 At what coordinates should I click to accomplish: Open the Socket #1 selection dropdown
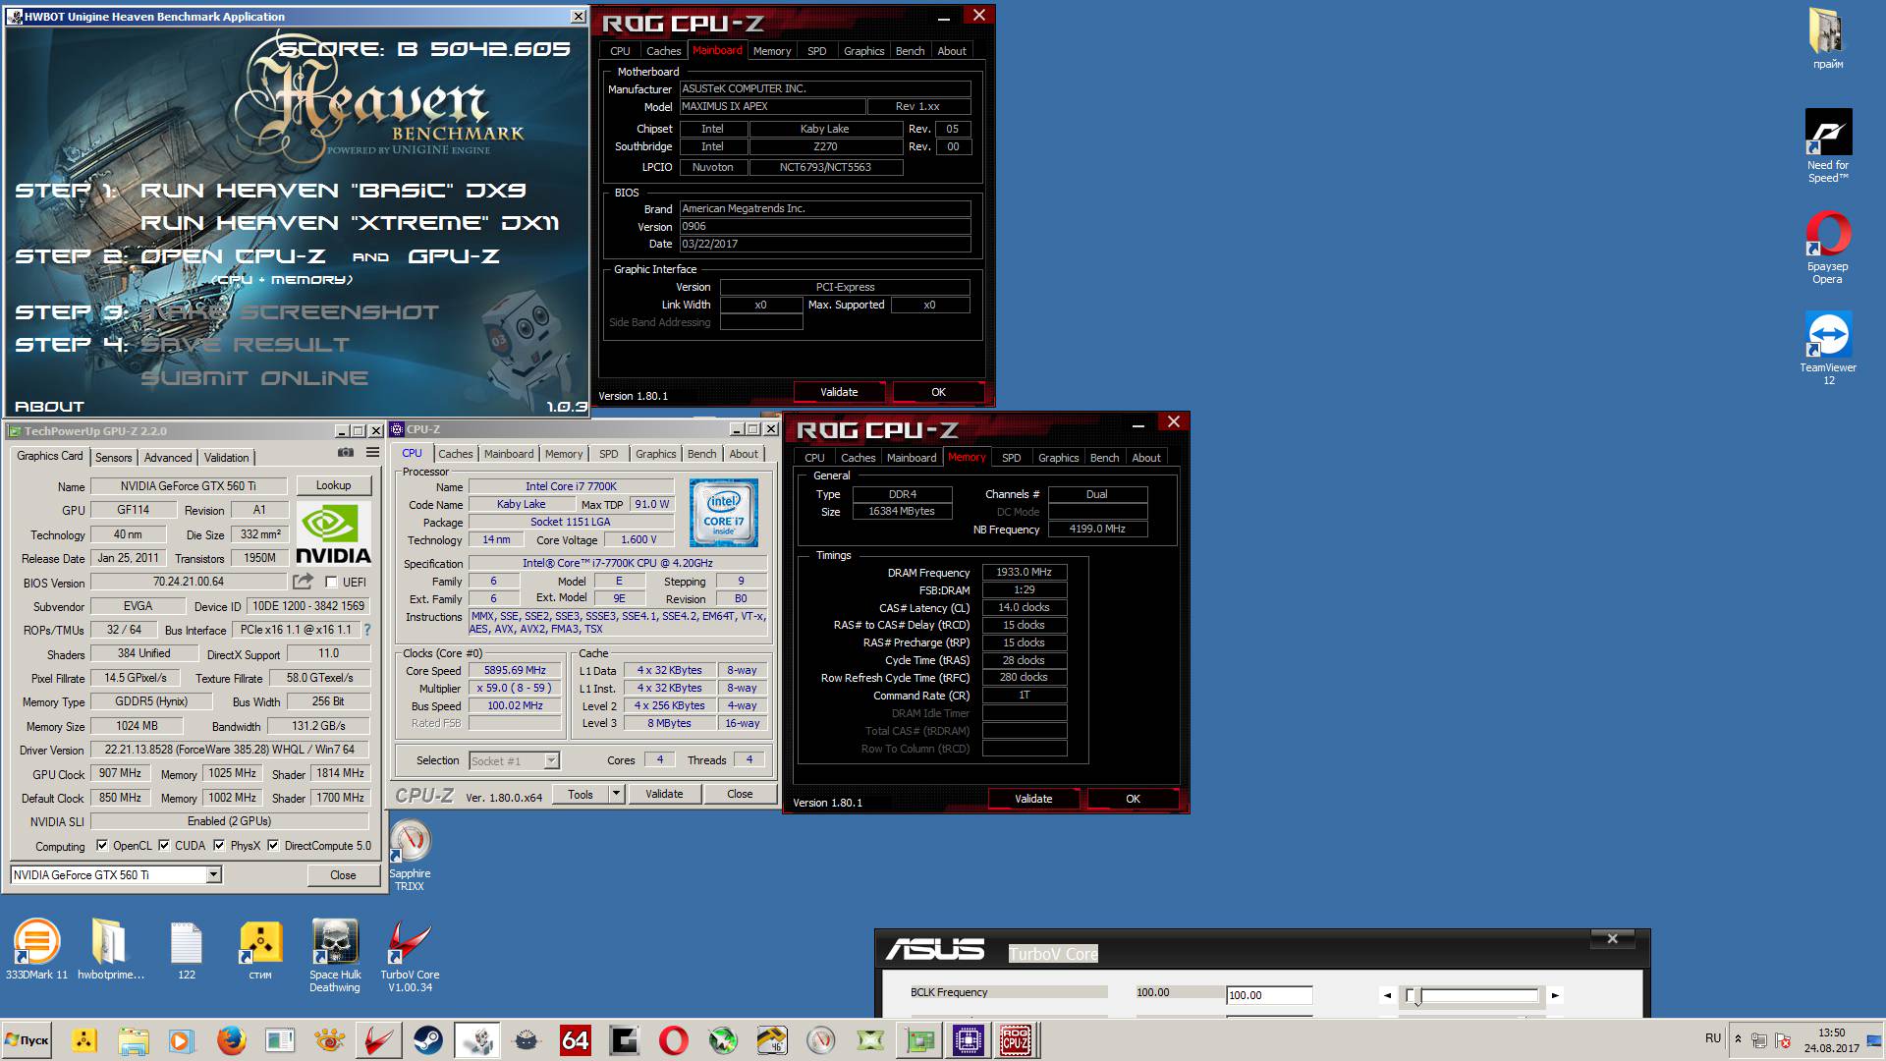tap(551, 760)
